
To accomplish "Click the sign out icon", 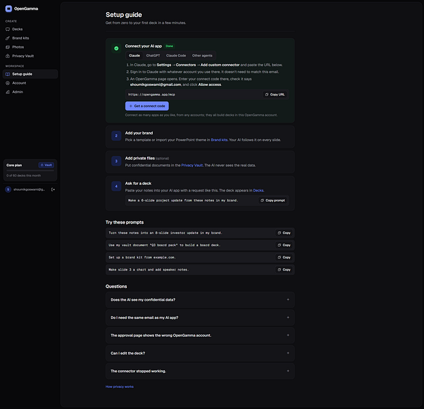I will [53, 190].
